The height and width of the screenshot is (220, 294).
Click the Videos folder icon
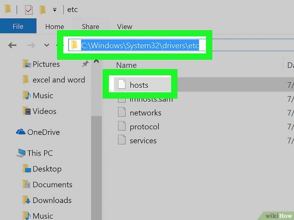27,111
